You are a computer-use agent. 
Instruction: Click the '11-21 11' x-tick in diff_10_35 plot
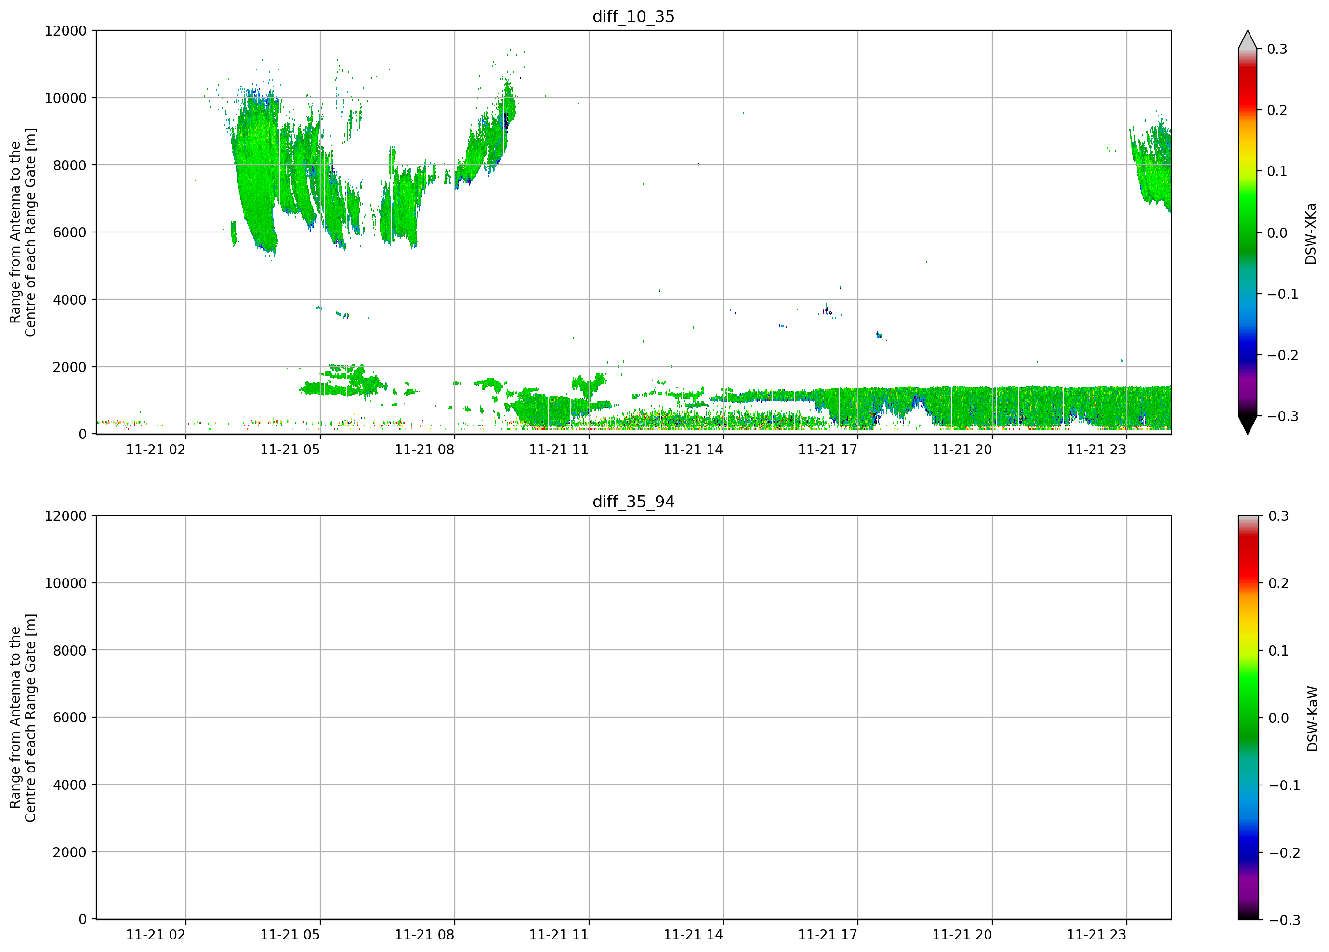point(559,450)
